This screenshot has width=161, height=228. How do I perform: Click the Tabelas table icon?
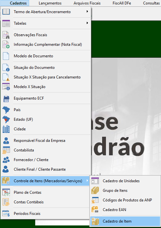(x=6, y=23)
